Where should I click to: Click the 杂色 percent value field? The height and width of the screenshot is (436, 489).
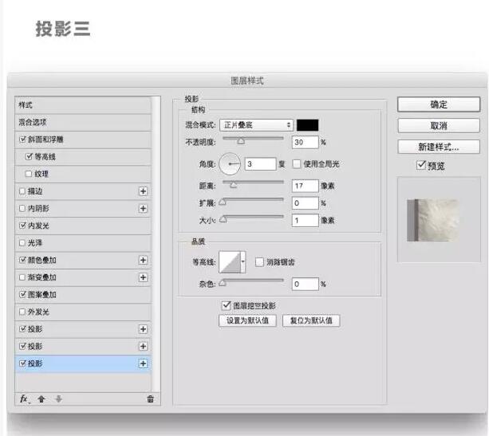(306, 284)
